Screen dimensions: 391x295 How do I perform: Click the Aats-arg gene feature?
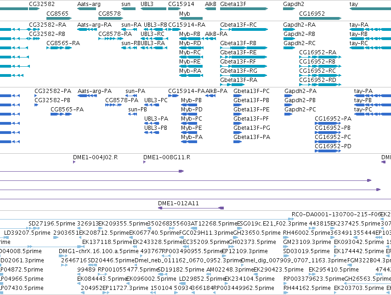coord(86,9)
